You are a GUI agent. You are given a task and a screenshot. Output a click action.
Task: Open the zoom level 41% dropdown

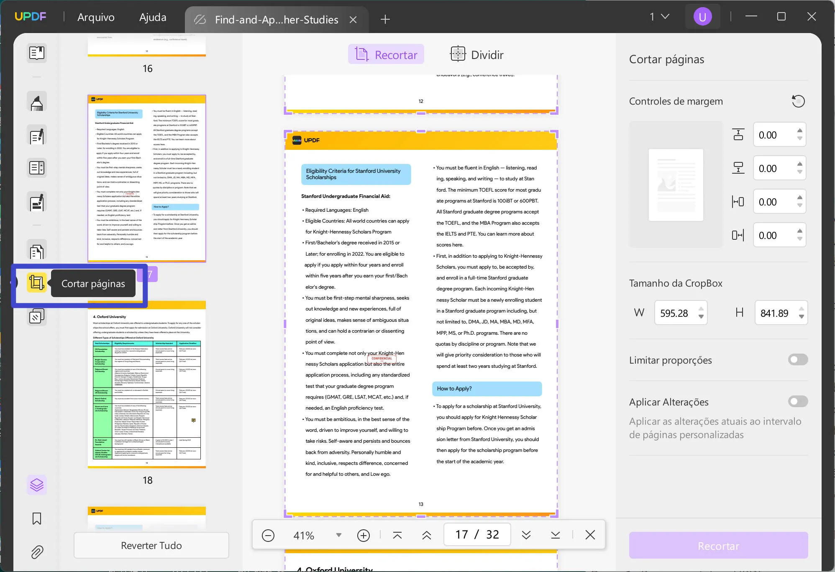[x=339, y=535]
